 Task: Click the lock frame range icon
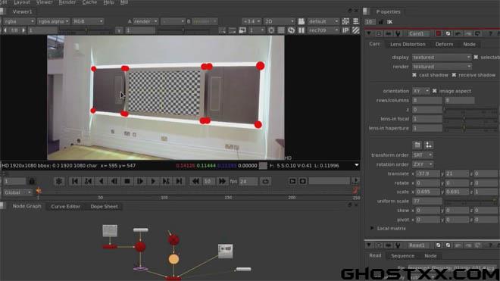point(32,181)
